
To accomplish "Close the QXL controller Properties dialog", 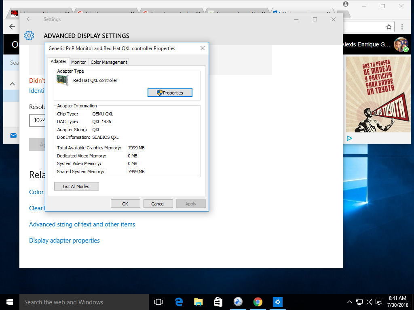I will pos(203,48).
